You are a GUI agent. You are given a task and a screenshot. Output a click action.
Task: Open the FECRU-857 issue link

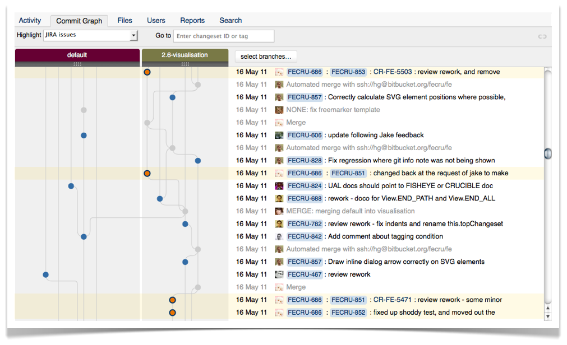305,97
